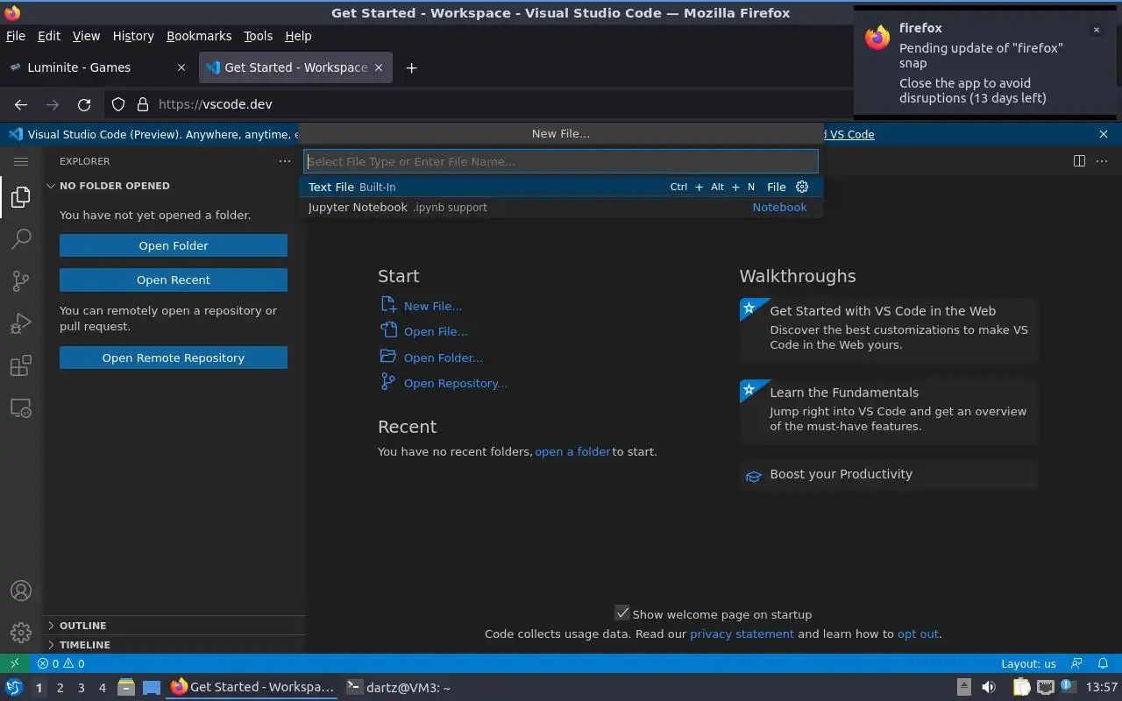Click the shield tracking protection icon
This screenshot has height=701, width=1122.
(x=118, y=104)
